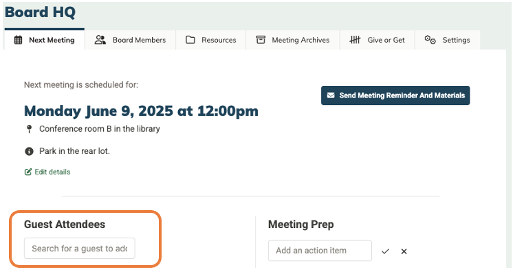Focus the Search for a guest field
The height and width of the screenshot is (274, 513).
[80, 249]
